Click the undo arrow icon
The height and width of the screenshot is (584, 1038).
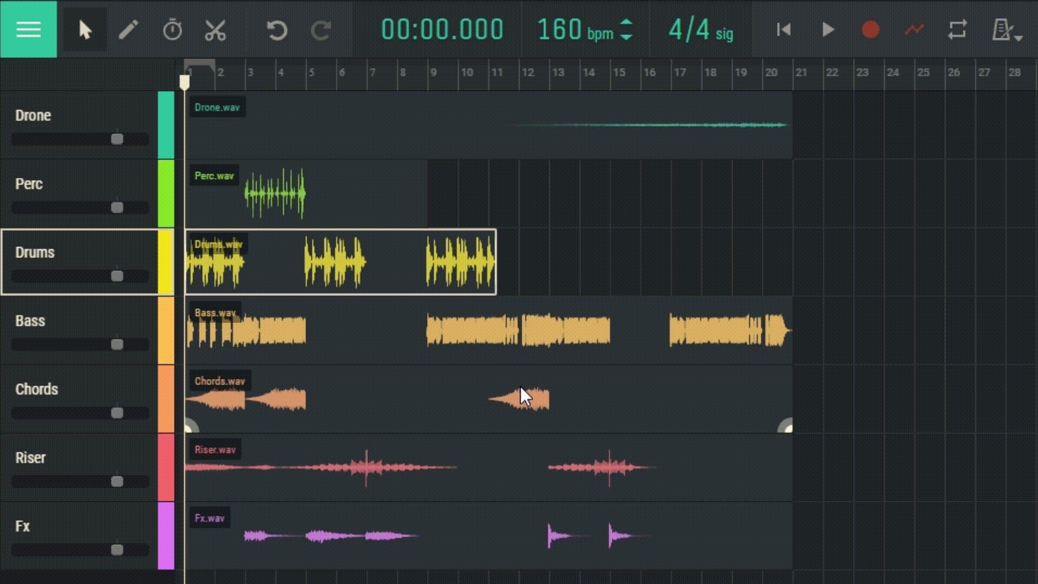pos(277,30)
